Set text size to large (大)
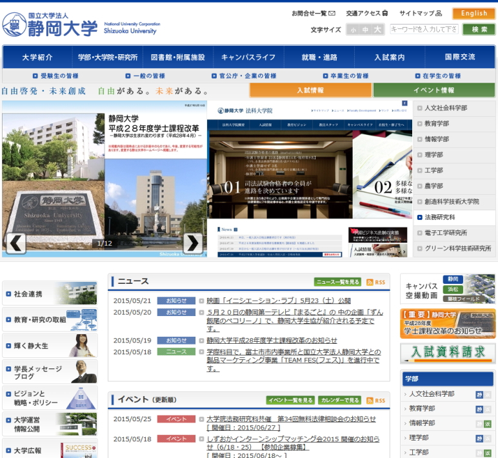The width and height of the screenshot is (498, 458). tap(378, 30)
